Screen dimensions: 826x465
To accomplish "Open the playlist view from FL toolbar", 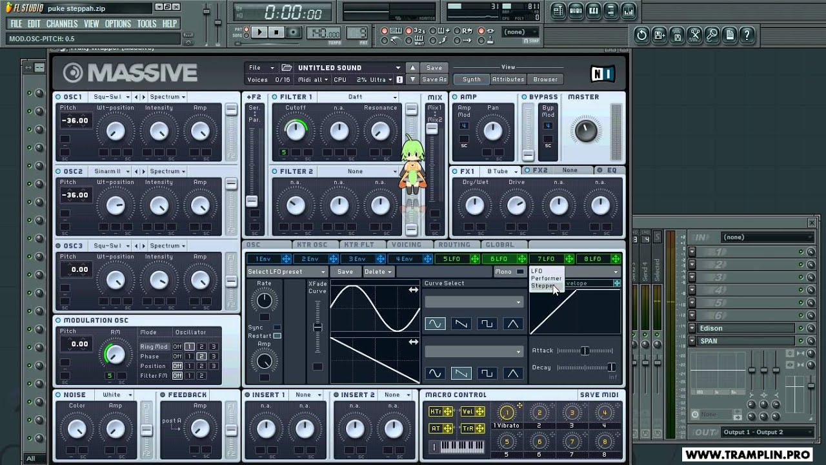I will pyautogui.click(x=559, y=11).
